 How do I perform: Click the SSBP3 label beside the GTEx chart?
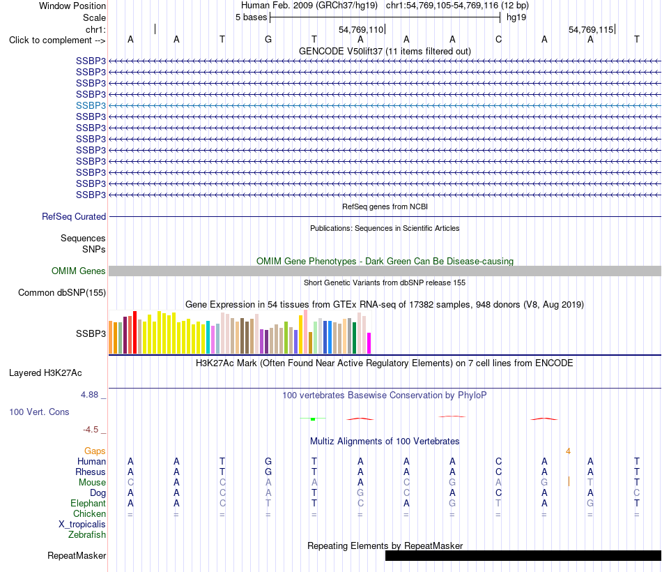click(x=91, y=333)
